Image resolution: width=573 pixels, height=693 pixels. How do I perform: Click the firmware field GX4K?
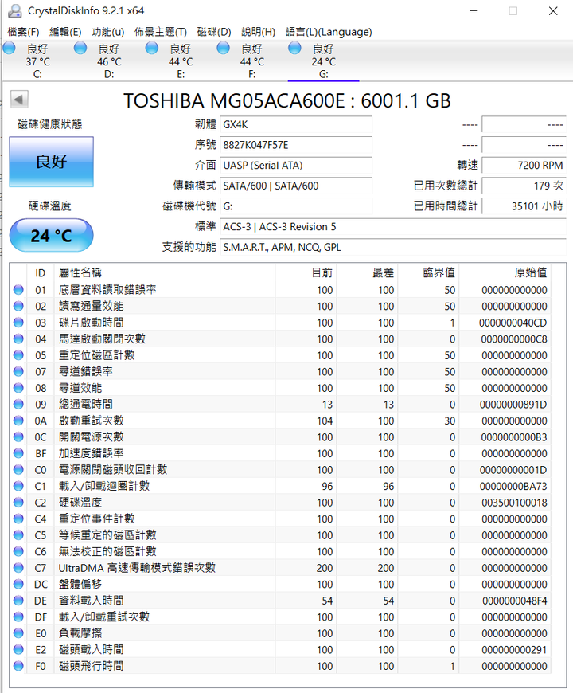[x=296, y=124]
